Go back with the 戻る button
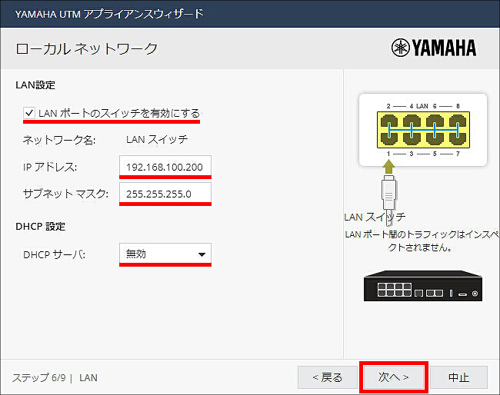 pos(328,377)
